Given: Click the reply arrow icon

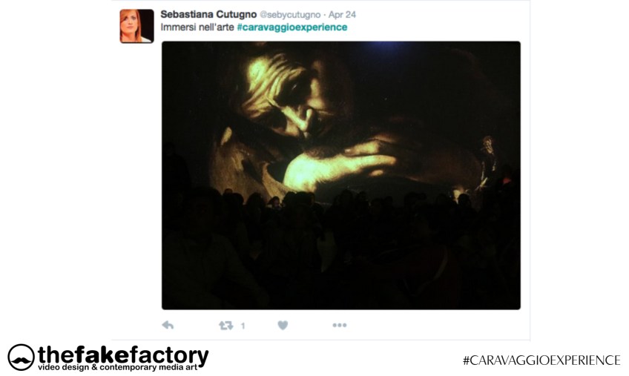Looking at the screenshot, I should (168, 325).
